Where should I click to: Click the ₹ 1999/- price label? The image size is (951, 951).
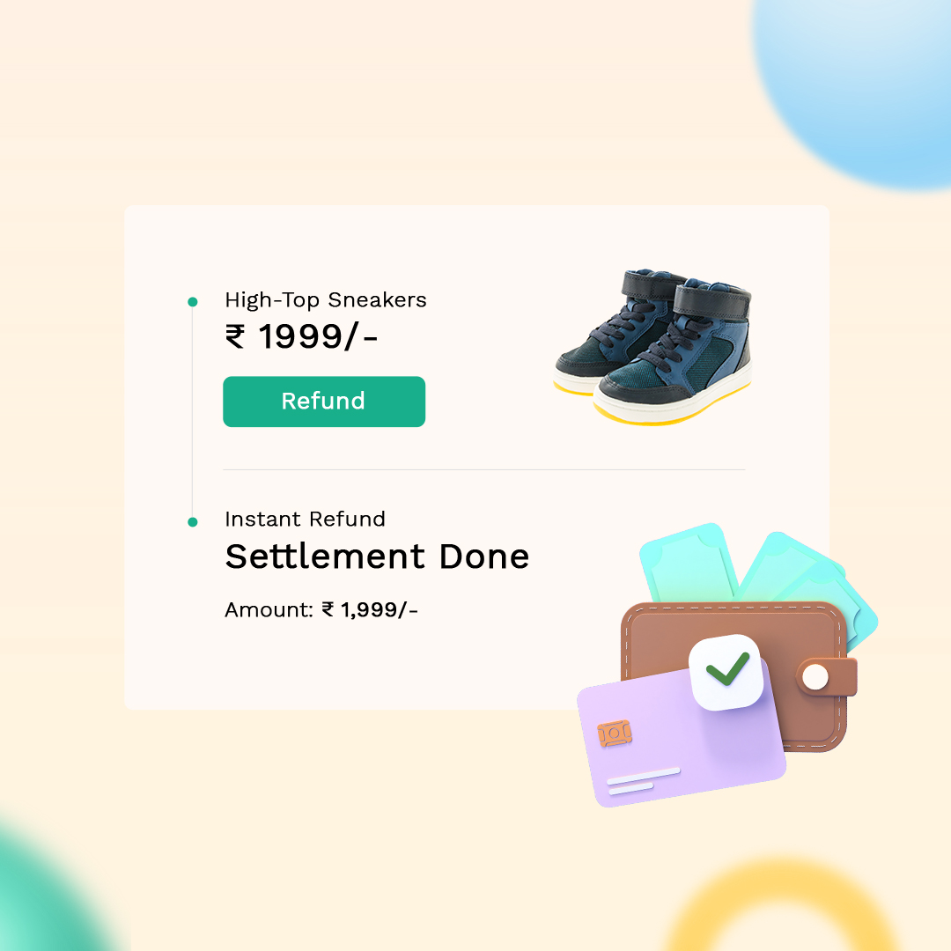tap(301, 336)
